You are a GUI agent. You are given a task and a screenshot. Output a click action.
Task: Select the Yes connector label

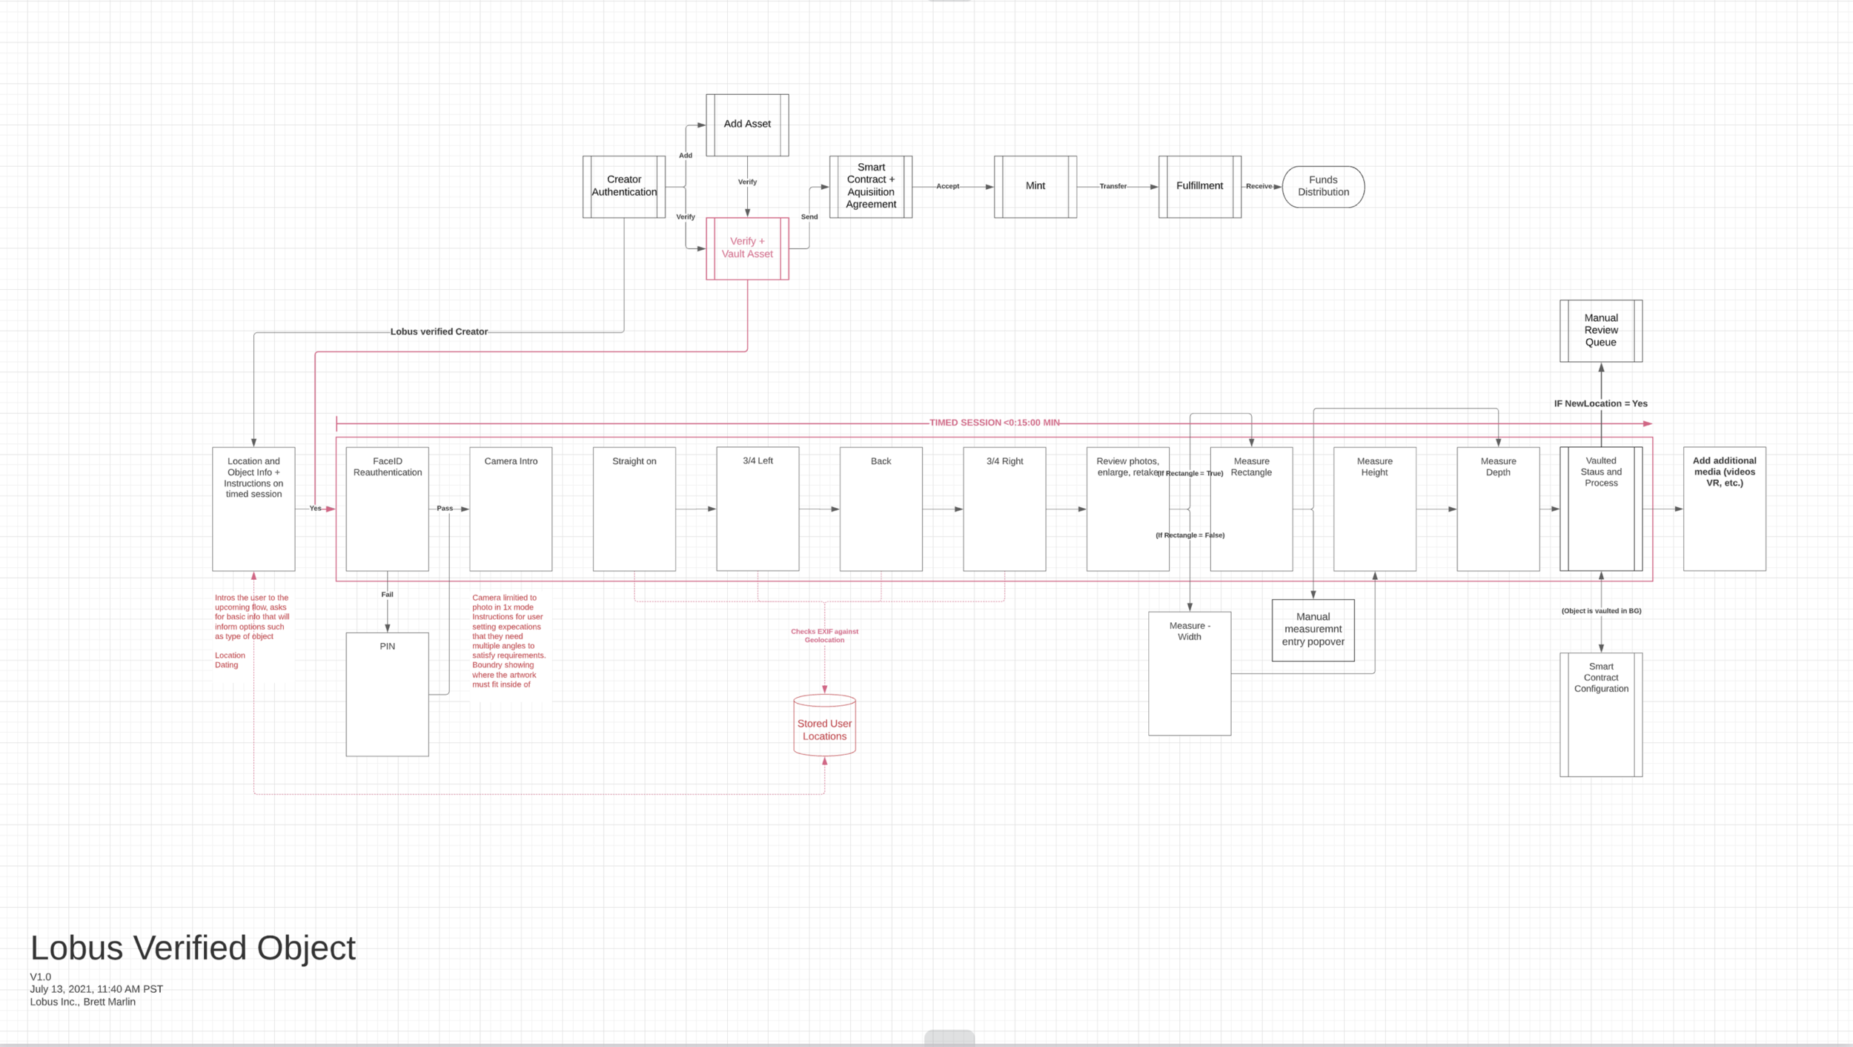tap(316, 509)
